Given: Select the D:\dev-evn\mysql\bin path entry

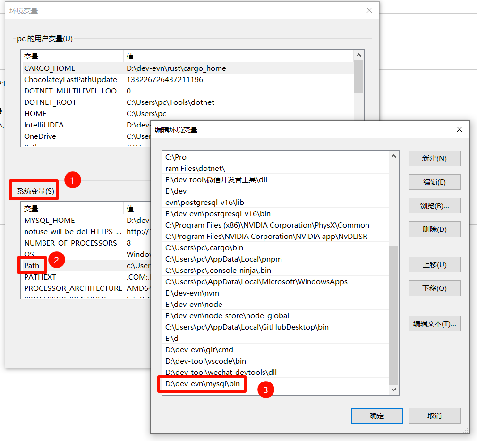Looking at the screenshot, I should tap(203, 384).
